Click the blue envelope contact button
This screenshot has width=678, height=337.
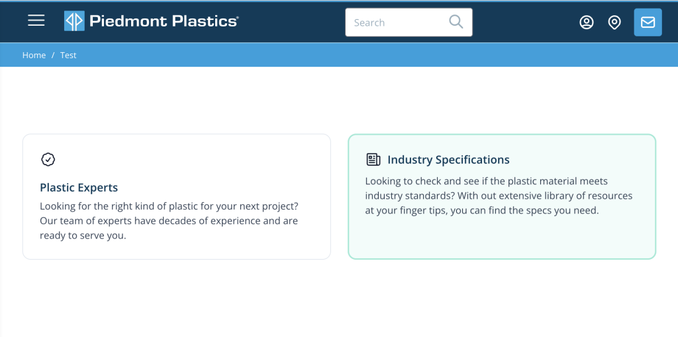click(x=648, y=22)
